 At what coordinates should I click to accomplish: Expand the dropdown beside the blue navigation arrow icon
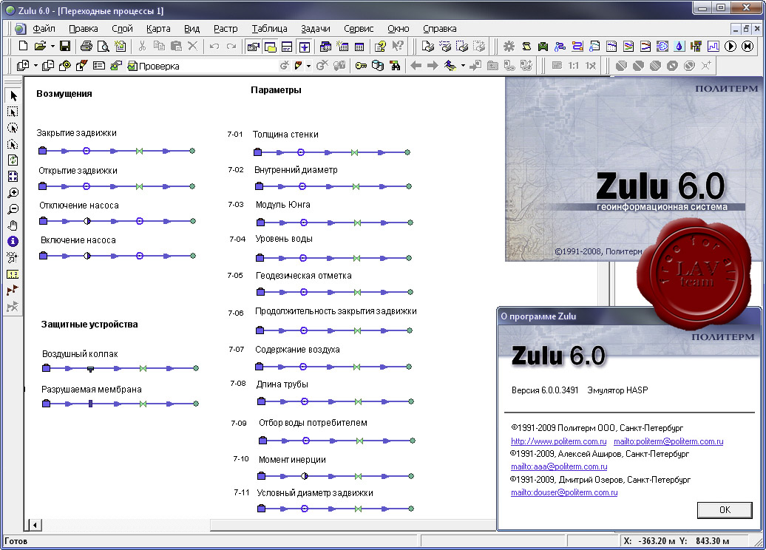pyautogui.click(x=463, y=66)
